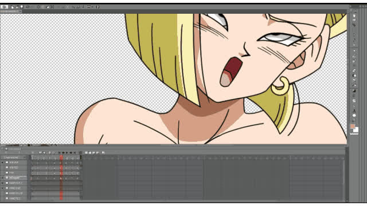The image size is (367, 206).
Task: Collapse the first animation folder track
Action: [2, 163]
